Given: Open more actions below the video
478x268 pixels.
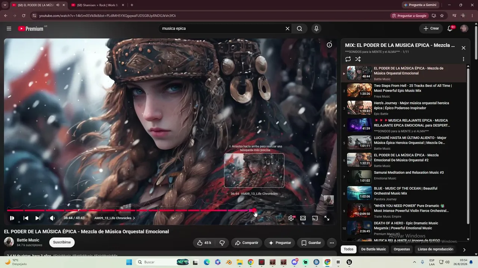Looking at the screenshot, I should [x=332, y=243].
